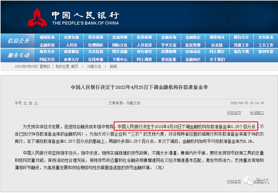The height and width of the screenshot is (193, 278).
Task: Open 央行研究 navigation item
Action: (x=144, y=52)
